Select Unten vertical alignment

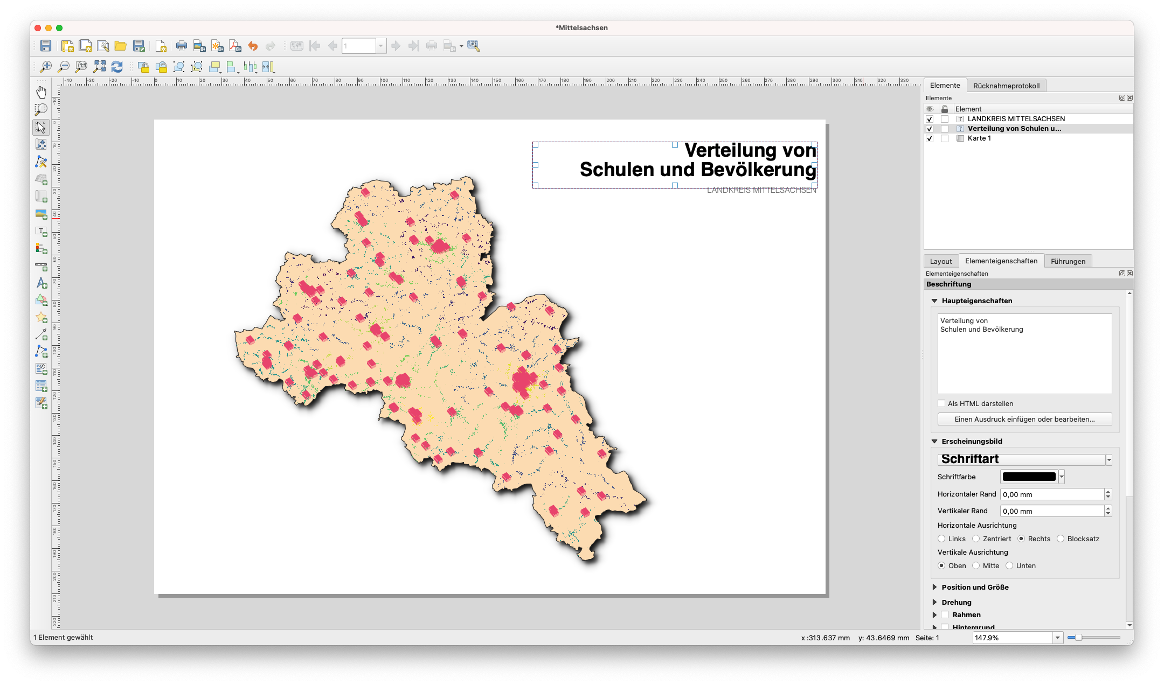1009,565
